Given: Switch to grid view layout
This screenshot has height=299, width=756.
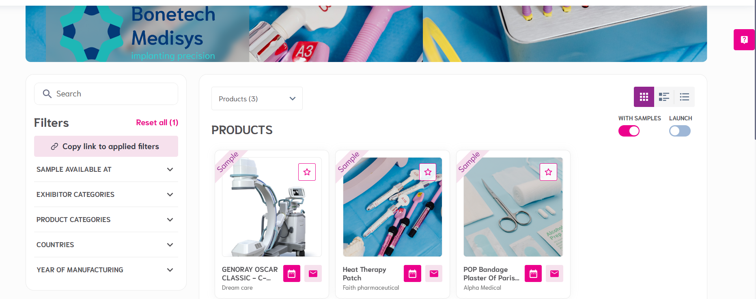Looking at the screenshot, I should tap(644, 97).
